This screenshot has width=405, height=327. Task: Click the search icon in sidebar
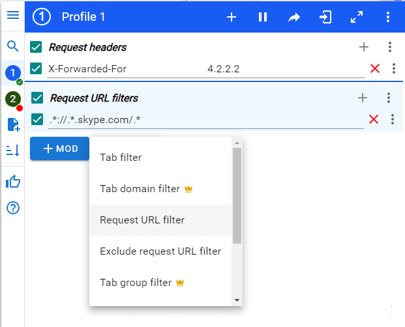click(x=12, y=46)
